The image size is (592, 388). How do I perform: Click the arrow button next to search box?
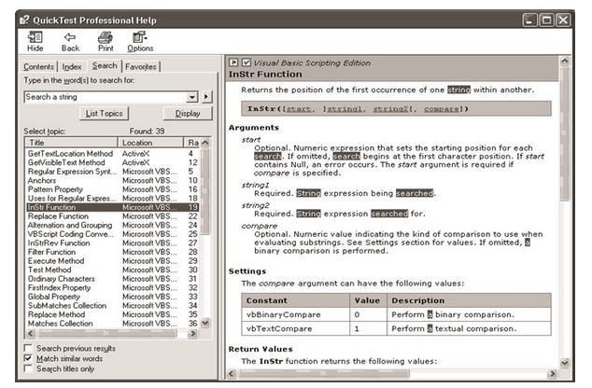coord(206,97)
